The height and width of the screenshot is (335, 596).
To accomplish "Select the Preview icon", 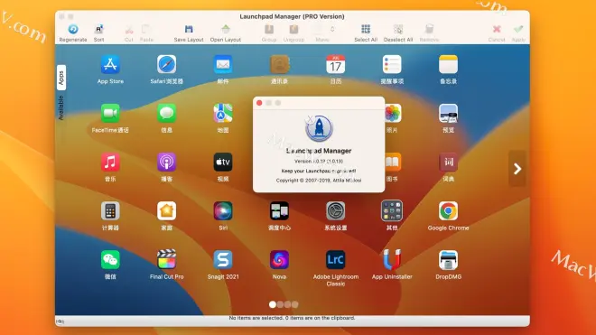I will pyautogui.click(x=448, y=113).
